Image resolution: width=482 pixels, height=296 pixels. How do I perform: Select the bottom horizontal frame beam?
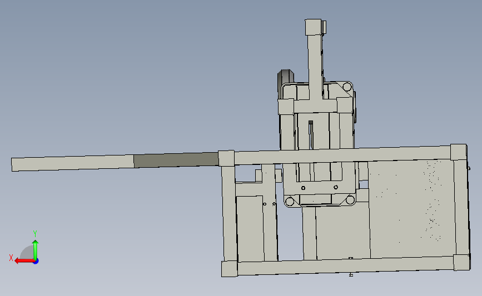coord(346,265)
